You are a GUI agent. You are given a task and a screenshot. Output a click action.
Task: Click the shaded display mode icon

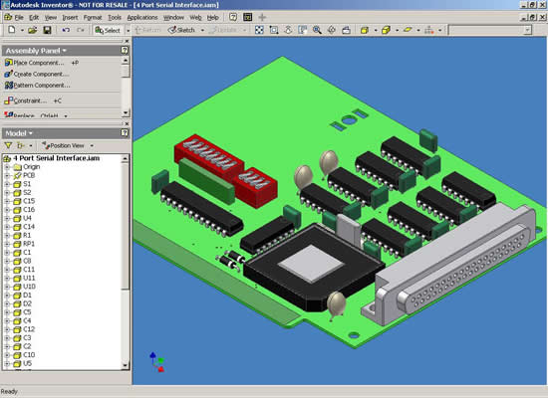(x=365, y=30)
